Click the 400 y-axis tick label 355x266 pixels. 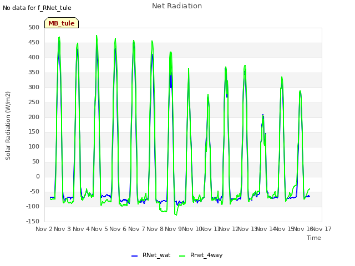(34, 57)
